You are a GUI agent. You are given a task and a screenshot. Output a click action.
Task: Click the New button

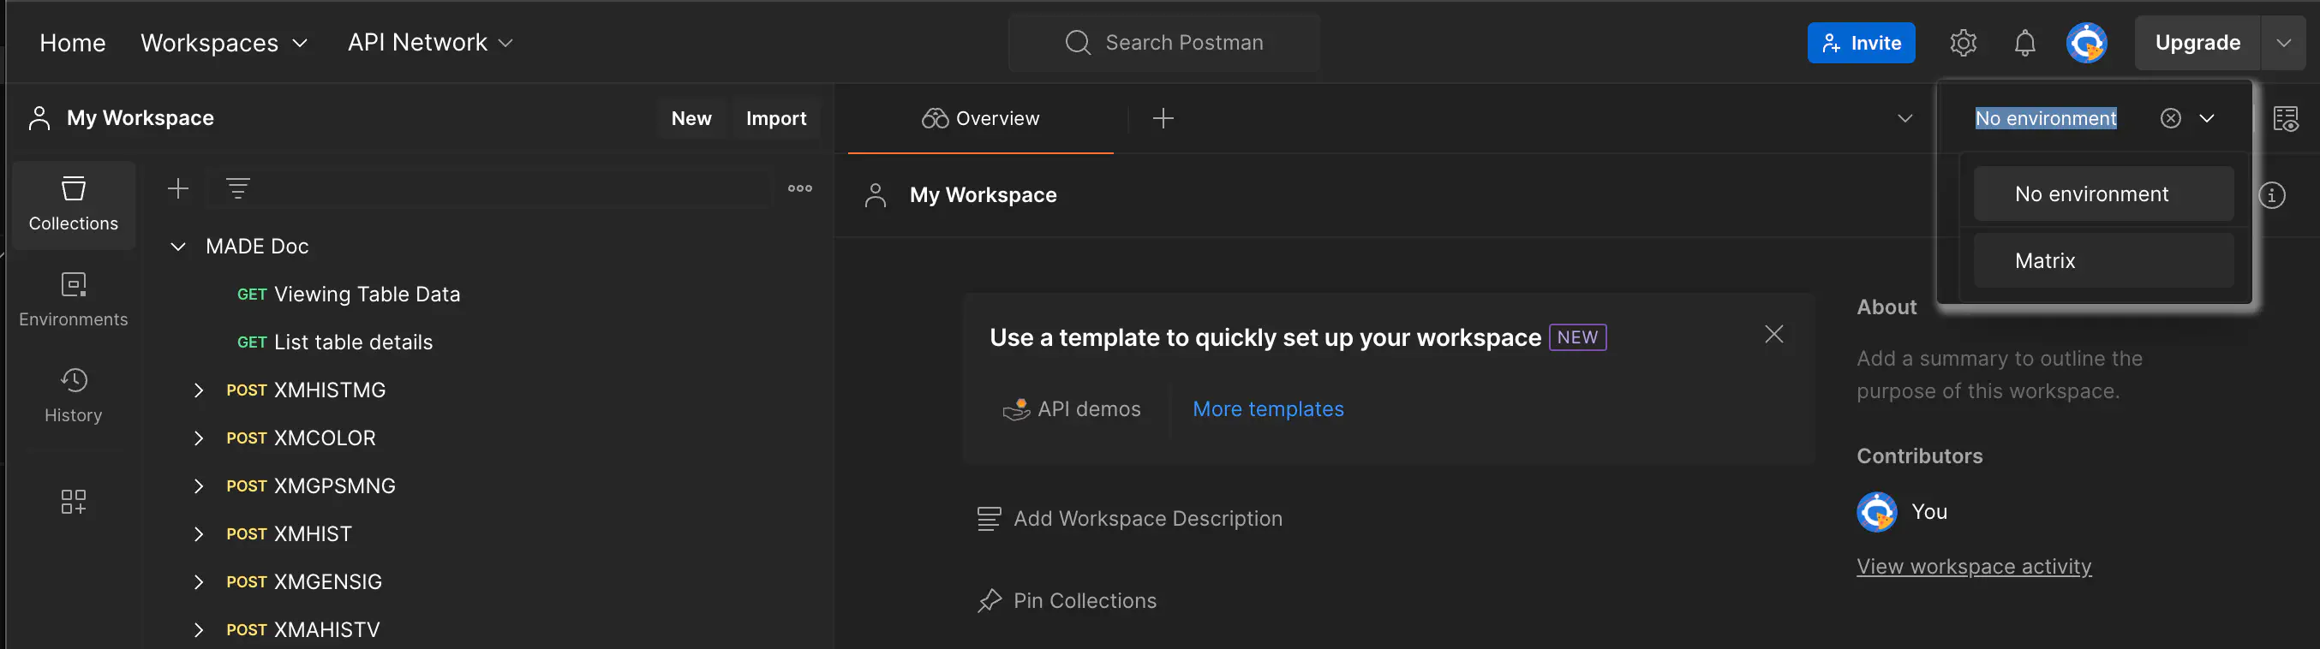click(x=691, y=118)
